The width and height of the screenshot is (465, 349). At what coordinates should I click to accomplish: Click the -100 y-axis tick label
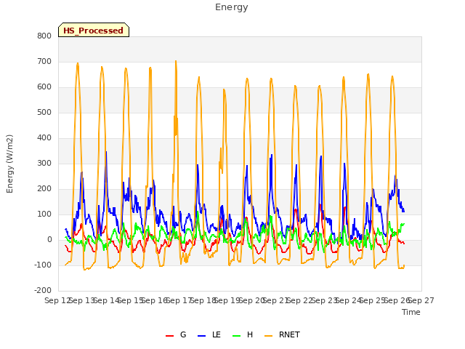(43, 265)
